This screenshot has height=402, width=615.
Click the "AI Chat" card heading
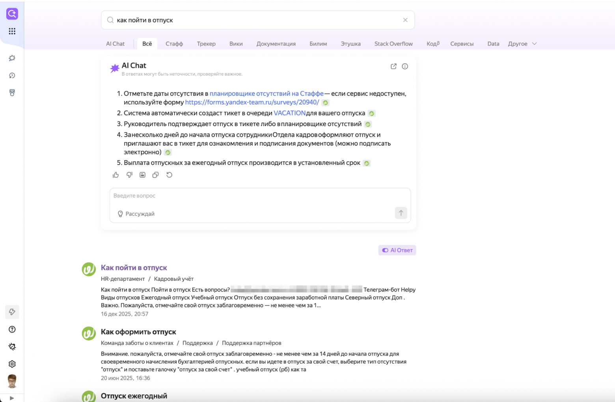(x=134, y=65)
